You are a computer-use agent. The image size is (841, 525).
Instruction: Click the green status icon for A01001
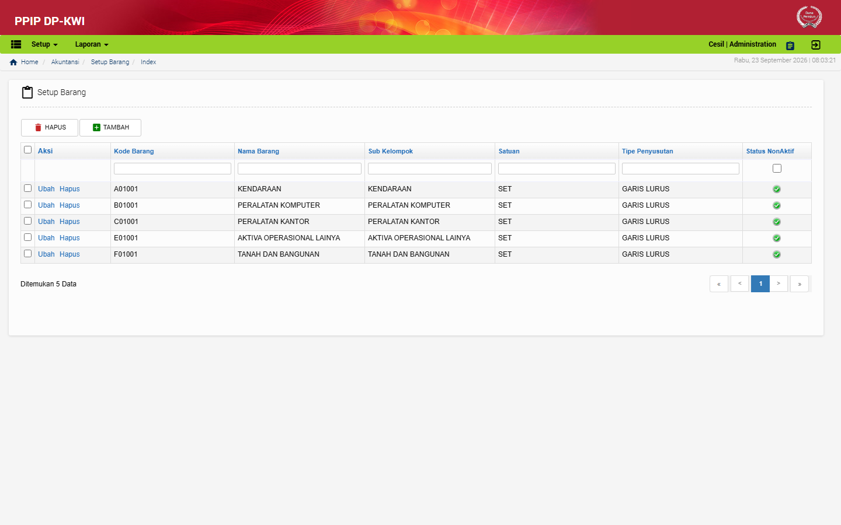pos(777,189)
